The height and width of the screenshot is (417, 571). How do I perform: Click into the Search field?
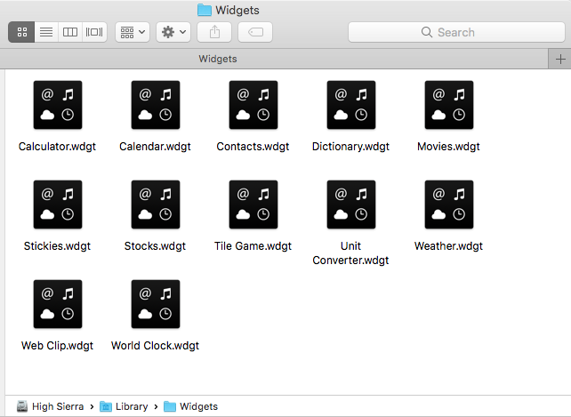point(456,32)
